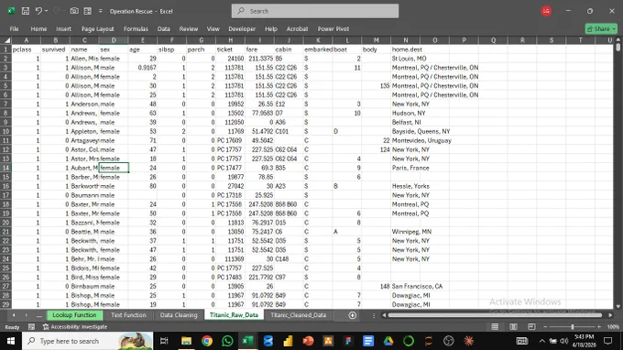Click previous sheet navigation arrow
This screenshot has height=350, width=623.
click(14, 315)
